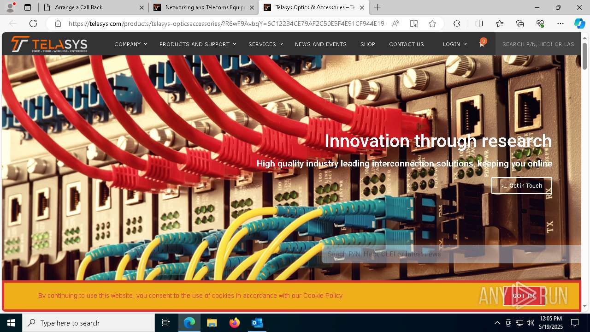Screen dimensions: 590x332
Task: Open File Explorer from the taskbar
Action: (212, 323)
